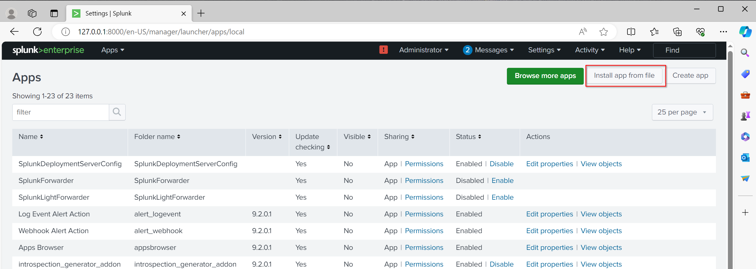Click the Find search box
The width and height of the screenshot is (756, 269).
[684, 50]
